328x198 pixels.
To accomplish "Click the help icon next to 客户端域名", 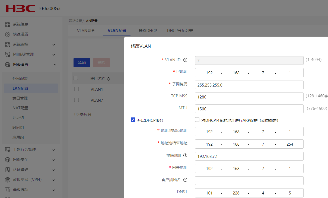I will [x=185, y=180].
